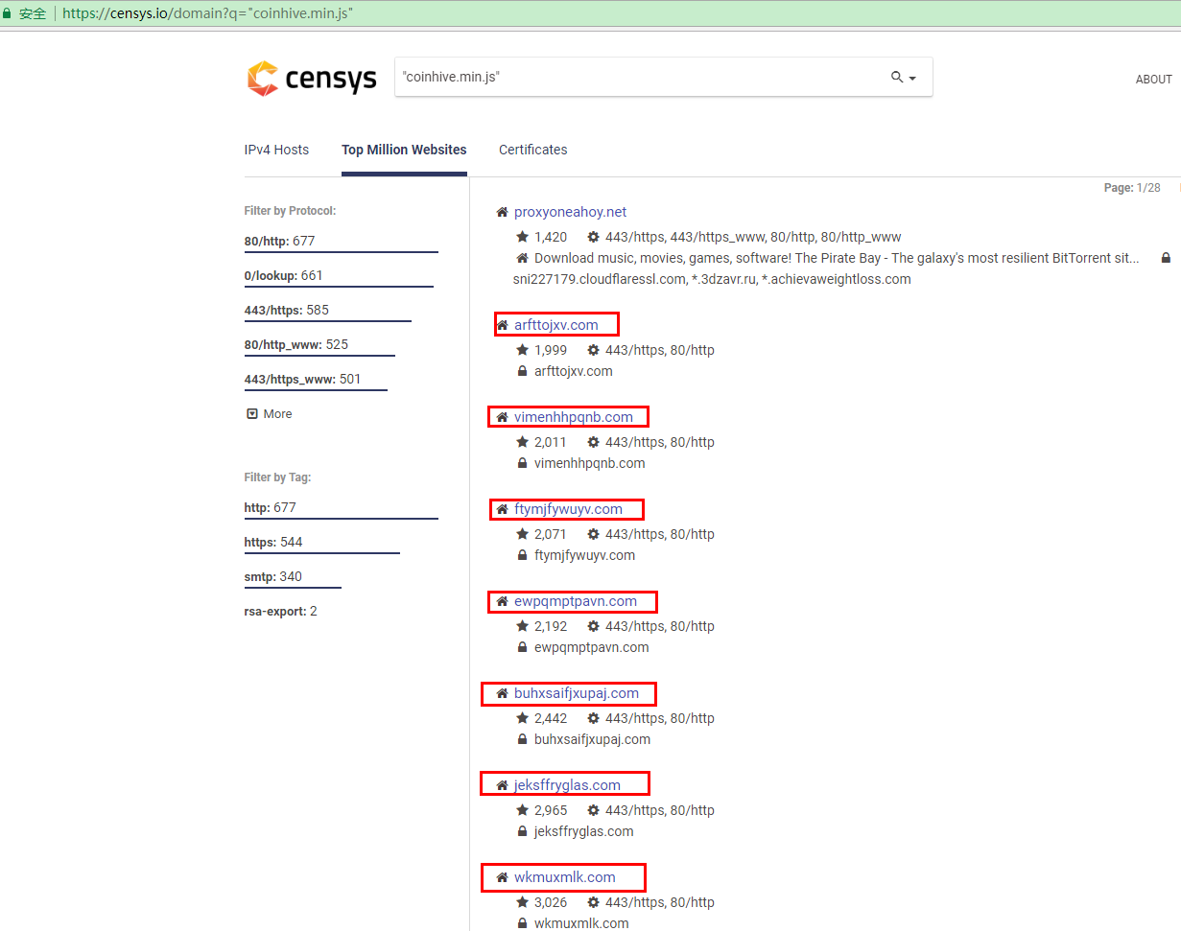Filter by smtp tag

(273, 576)
